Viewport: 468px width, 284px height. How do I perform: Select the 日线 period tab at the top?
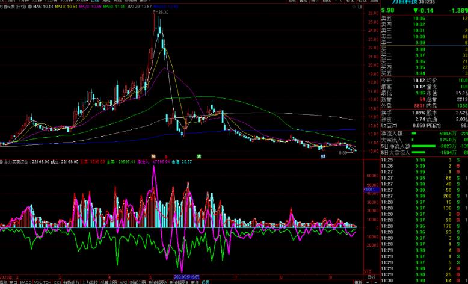95,1
